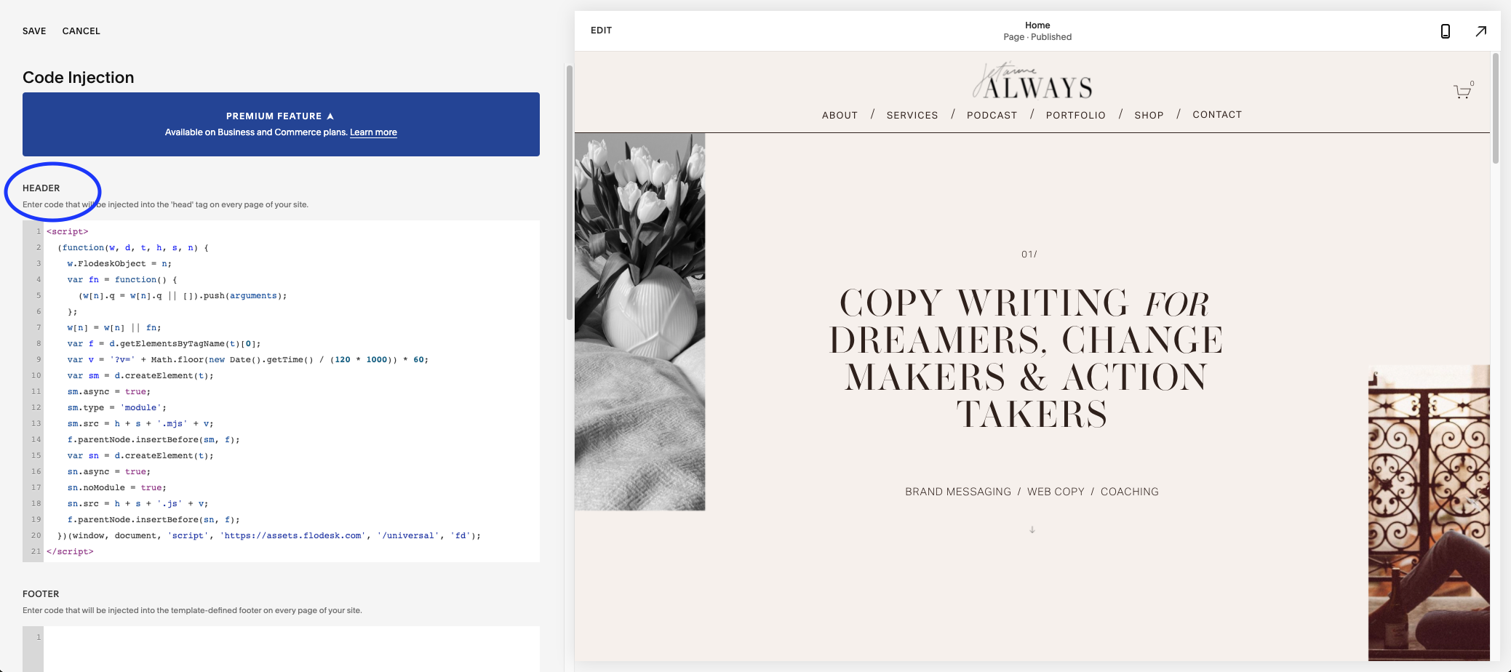1511x672 pixels.
Task: Click the footer description text
Action: tap(192, 610)
